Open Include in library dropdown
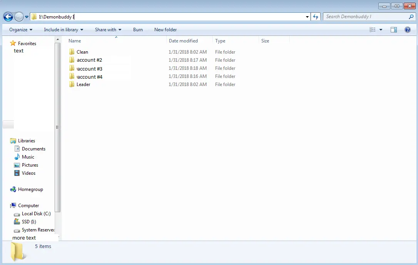Screen dimensions: 418x265 point(64,30)
